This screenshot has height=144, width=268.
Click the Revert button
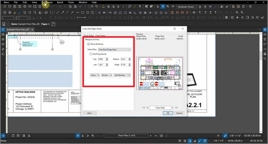tap(105, 75)
